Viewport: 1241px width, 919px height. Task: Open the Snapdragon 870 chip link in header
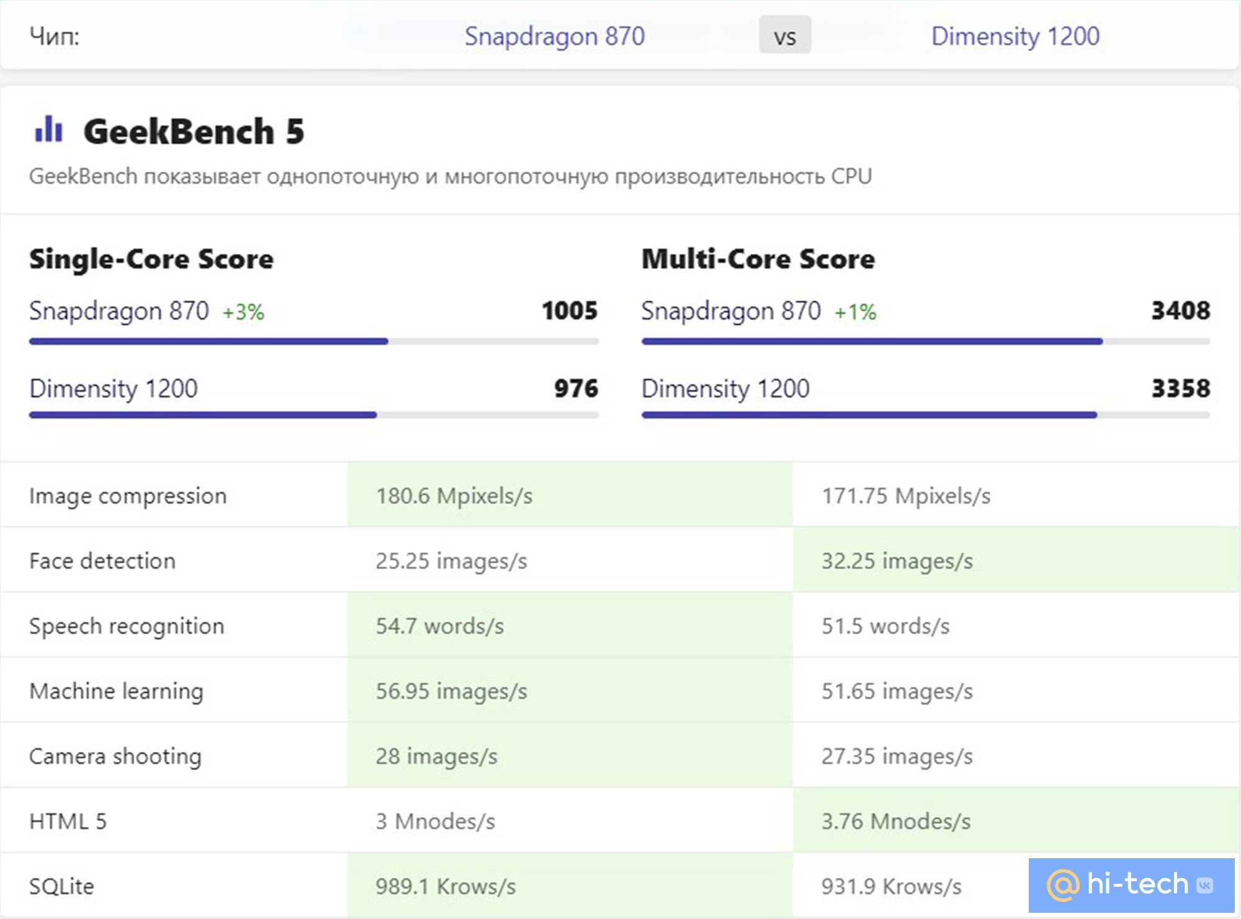click(555, 36)
